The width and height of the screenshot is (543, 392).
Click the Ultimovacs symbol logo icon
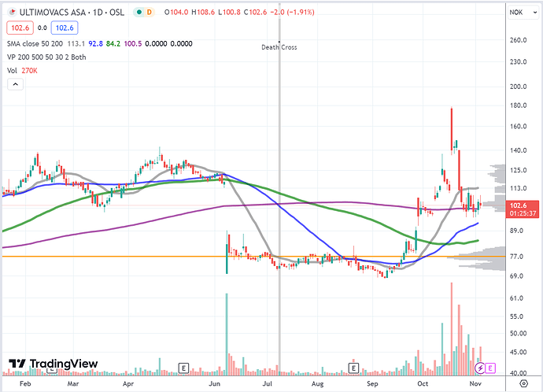[x=13, y=12]
